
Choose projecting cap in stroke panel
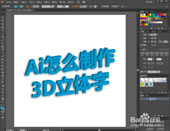pos(155,38)
